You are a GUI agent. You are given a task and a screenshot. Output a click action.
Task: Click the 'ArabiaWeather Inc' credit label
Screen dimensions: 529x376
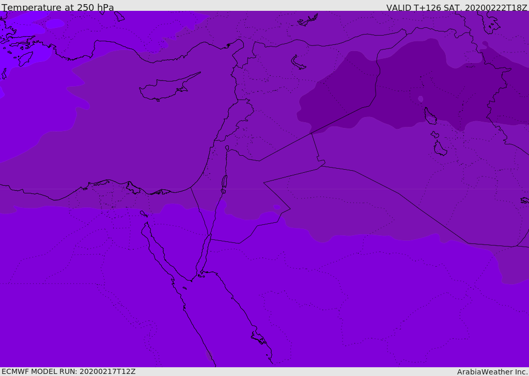492,372
